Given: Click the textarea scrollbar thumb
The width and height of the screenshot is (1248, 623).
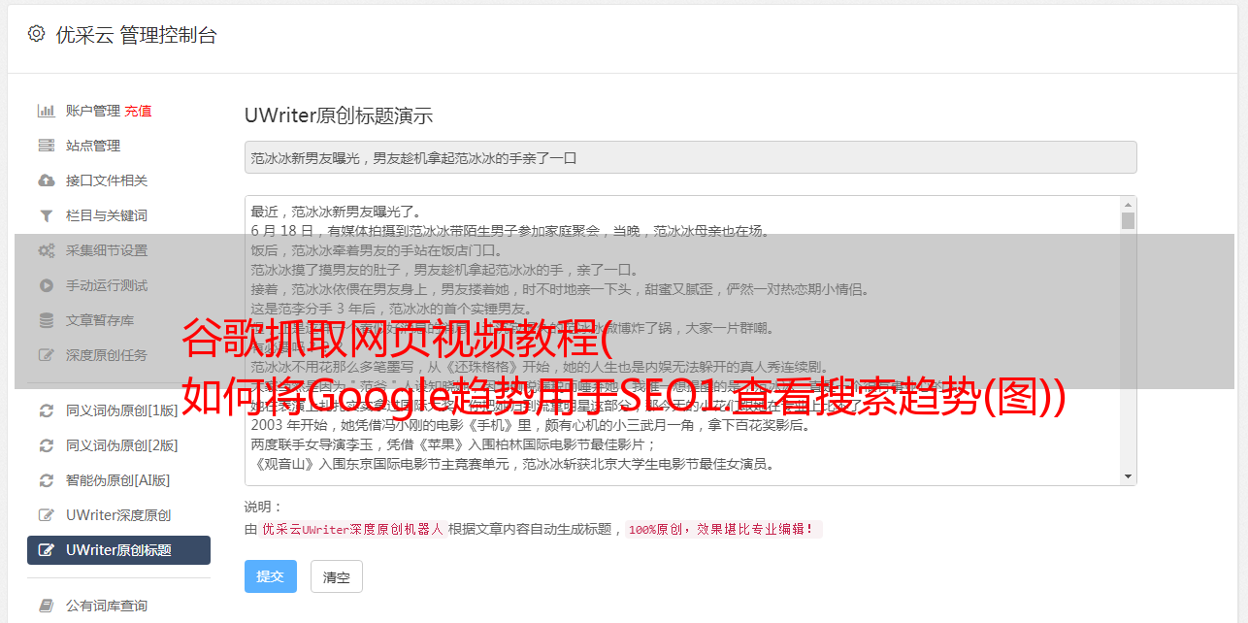Looking at the screenshot, I should [x=1128, y=220].
